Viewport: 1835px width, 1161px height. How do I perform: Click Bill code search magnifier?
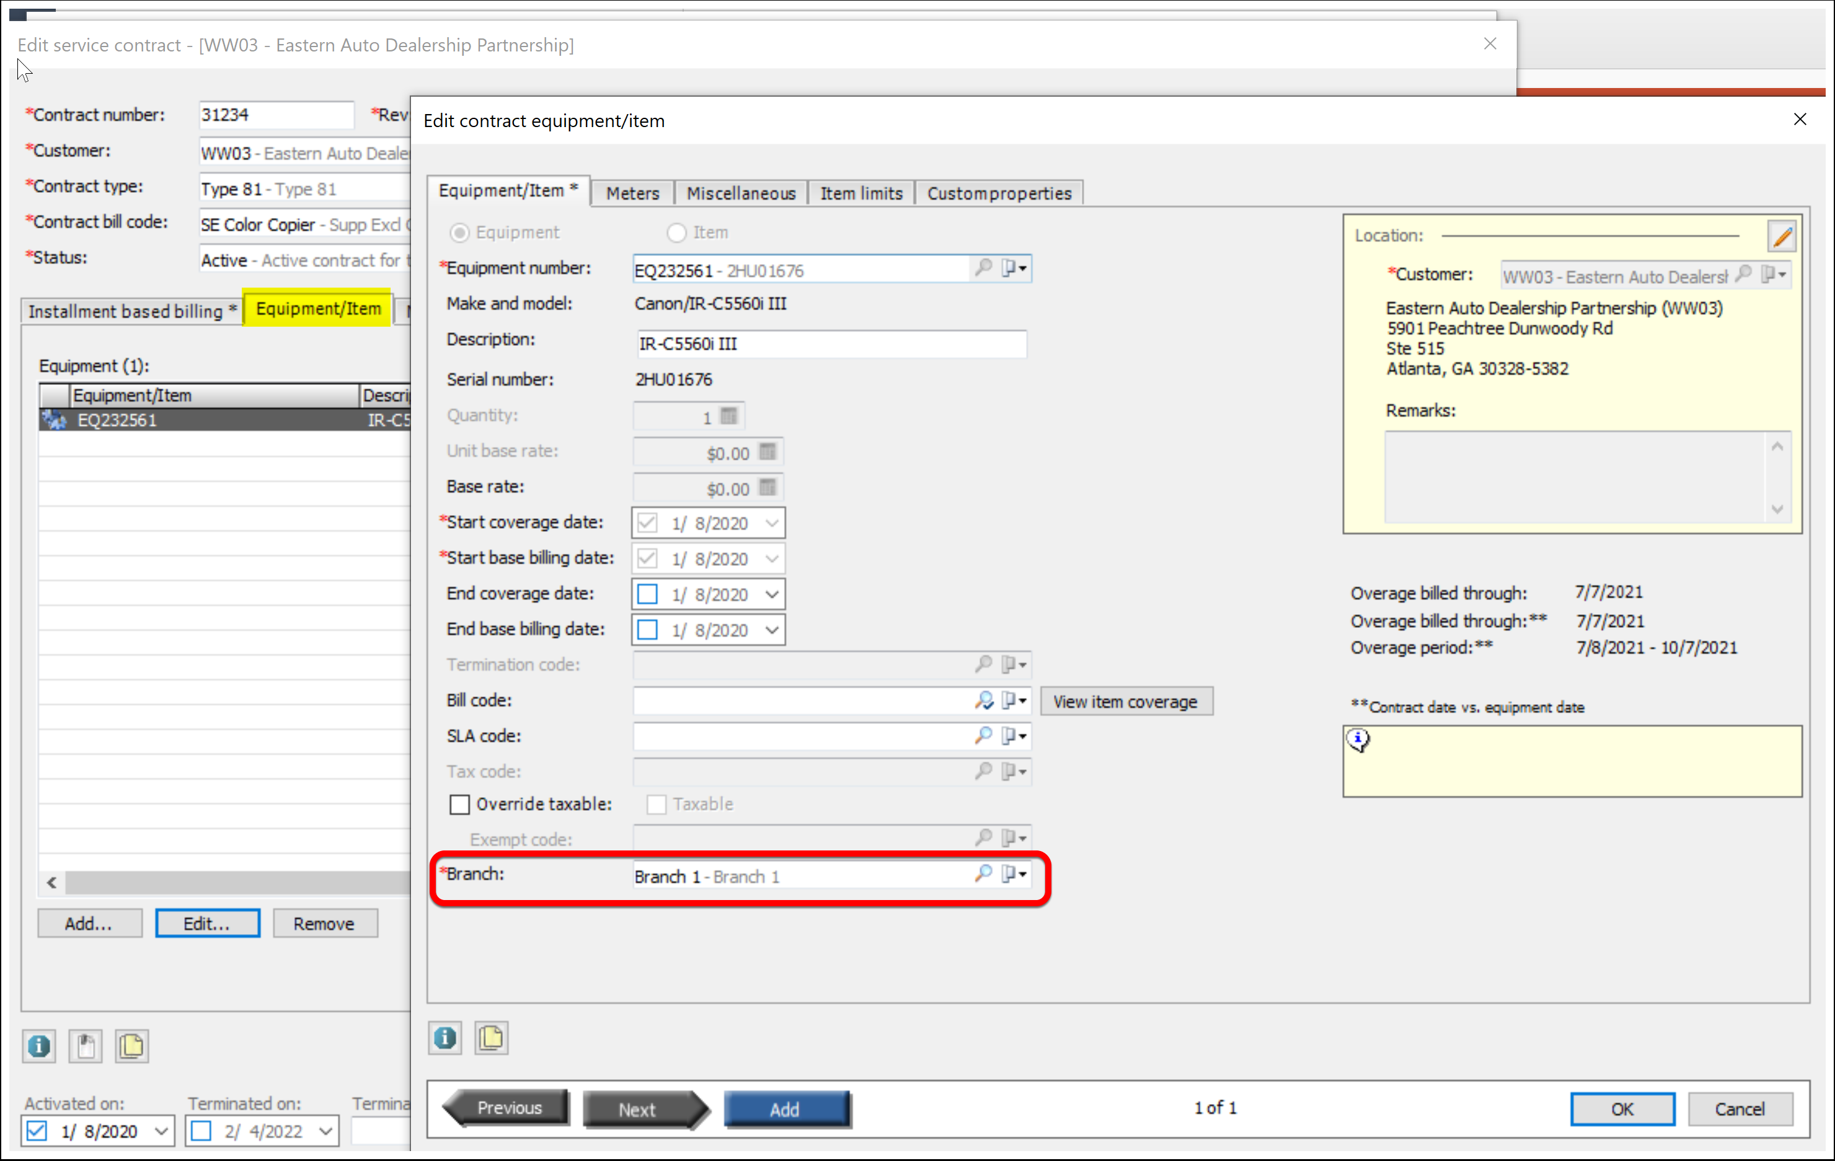(983, 700)
